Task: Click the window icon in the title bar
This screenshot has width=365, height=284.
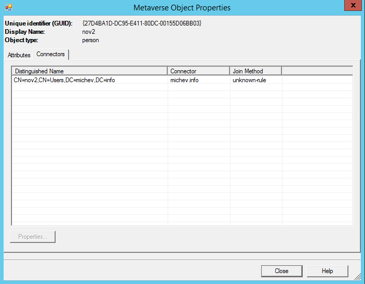Action: click(8, 8)
